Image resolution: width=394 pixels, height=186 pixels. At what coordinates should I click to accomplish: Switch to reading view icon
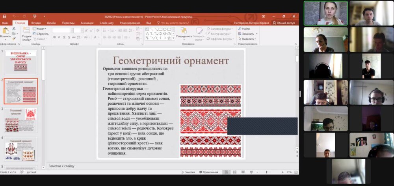(x=243, y=172)
